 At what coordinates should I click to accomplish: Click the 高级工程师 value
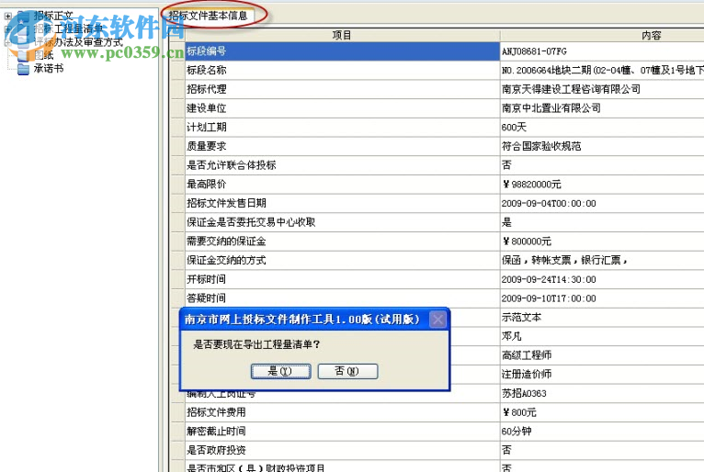coord(527,355)
